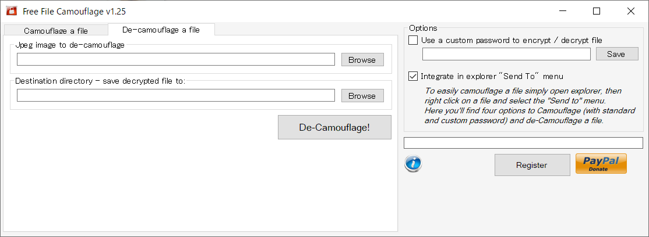Focus the Jpeg image path field
This screenshot has height=237, width=649.
pyautogui.click(x=175, y=59)
